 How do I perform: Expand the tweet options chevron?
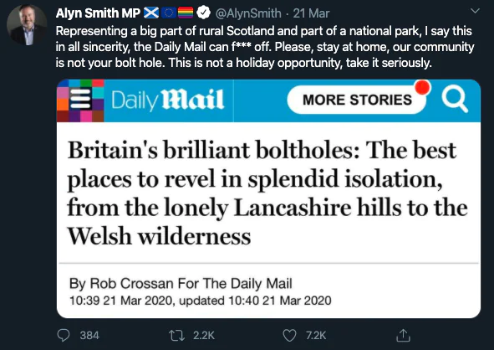(475, 11)
